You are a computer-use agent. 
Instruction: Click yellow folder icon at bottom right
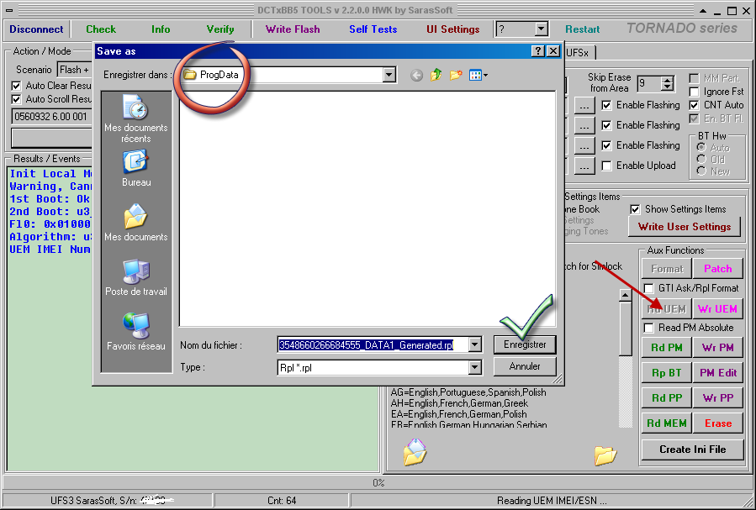tap(605, 455)
